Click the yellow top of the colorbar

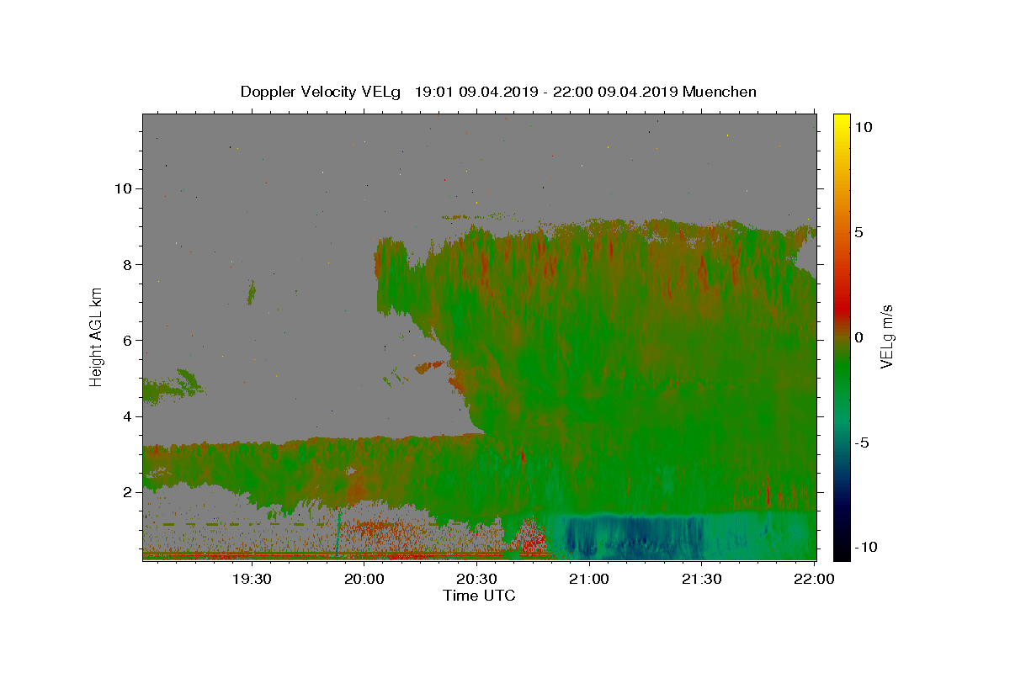pos(842,120)
